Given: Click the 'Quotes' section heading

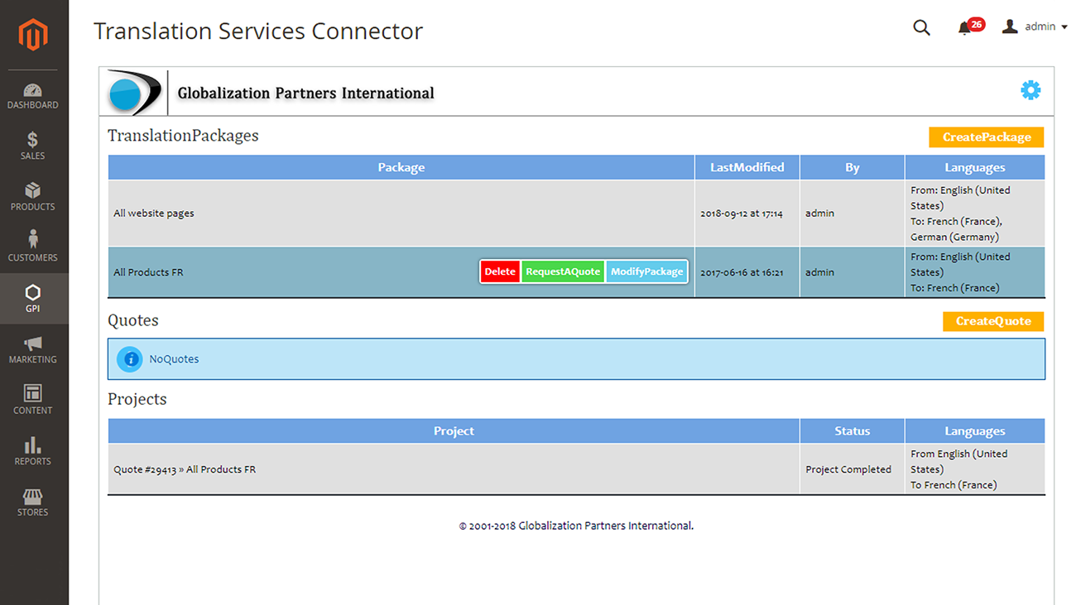Looking at the screenshot, I should (133, 320).
